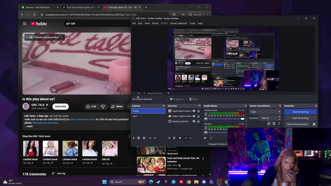Viewport: 331px width, 186px height.
Task: Open Mic/Aux three-dot options menu
Action: point(206,128)
